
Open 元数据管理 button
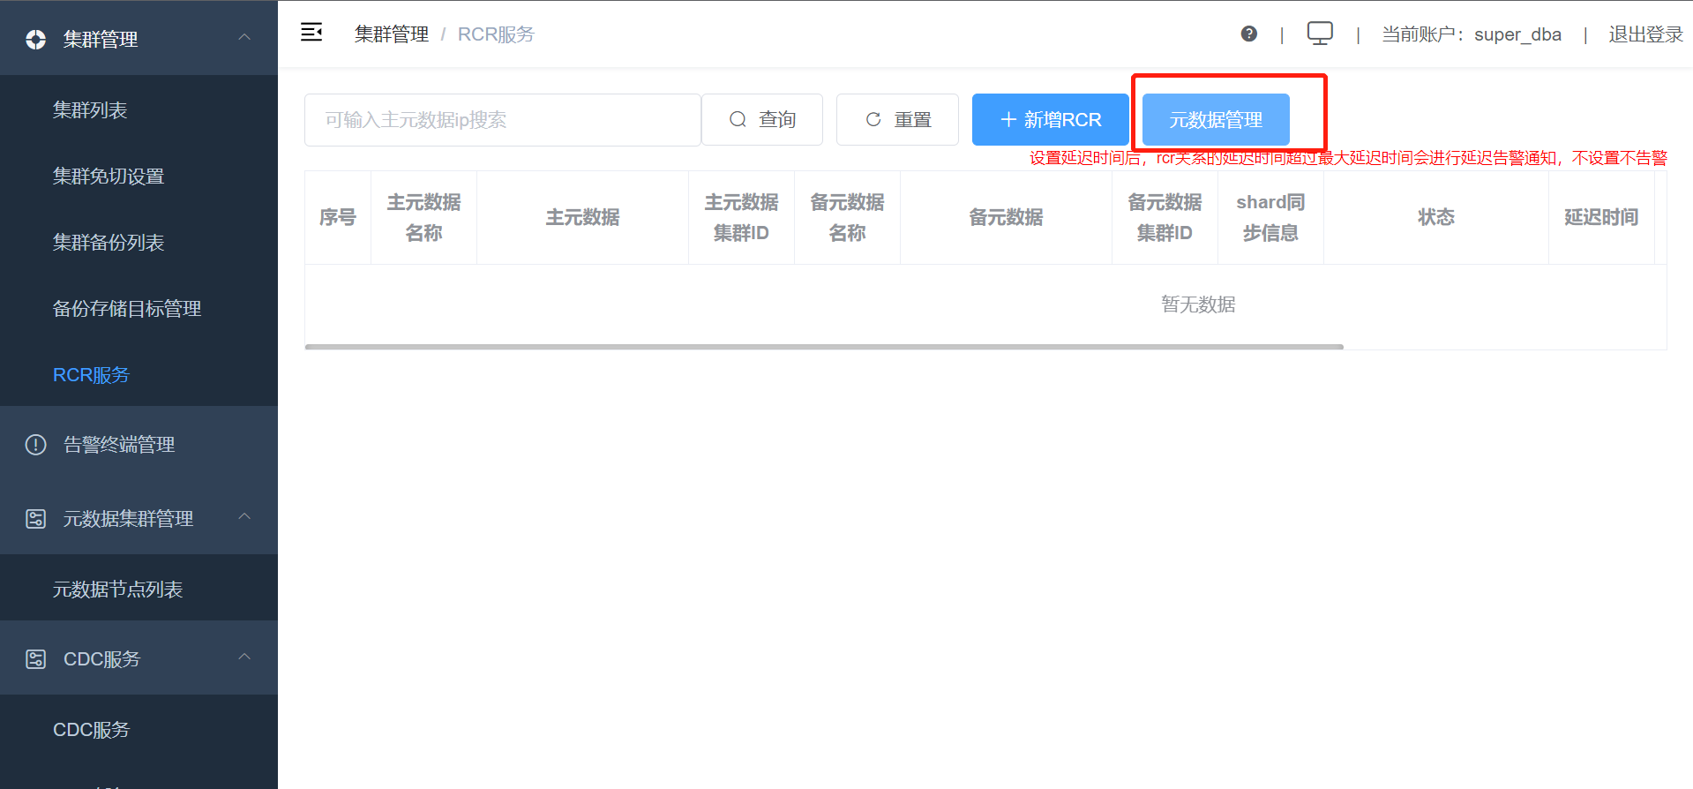tap(1216, 119)
